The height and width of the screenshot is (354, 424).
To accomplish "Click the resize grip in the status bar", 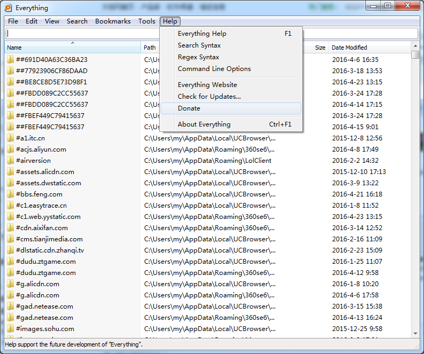I will point(417,346).
